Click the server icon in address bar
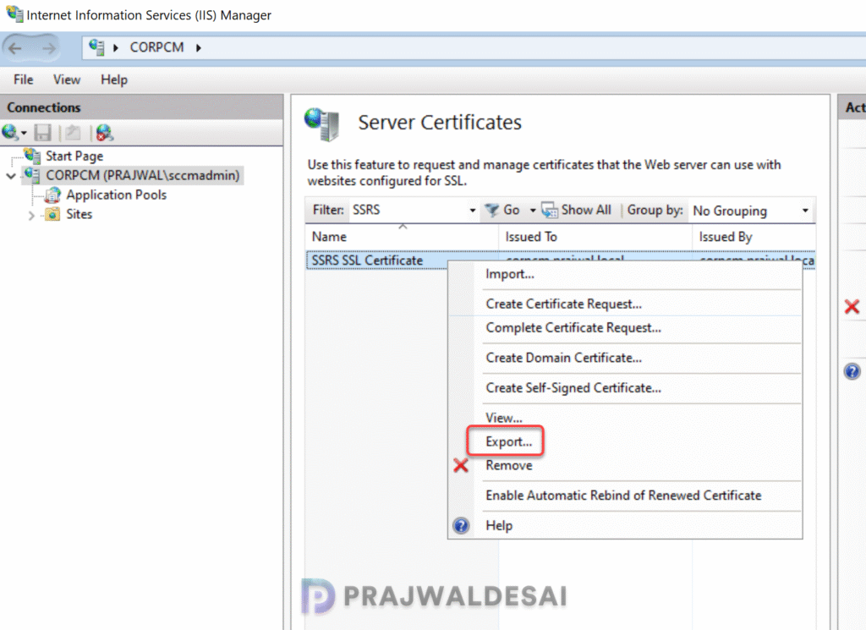Viewport: 866px width, 630px height. [96, 47]
